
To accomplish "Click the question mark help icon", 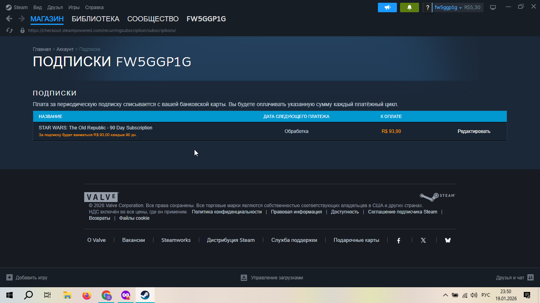I will (427, 7).
